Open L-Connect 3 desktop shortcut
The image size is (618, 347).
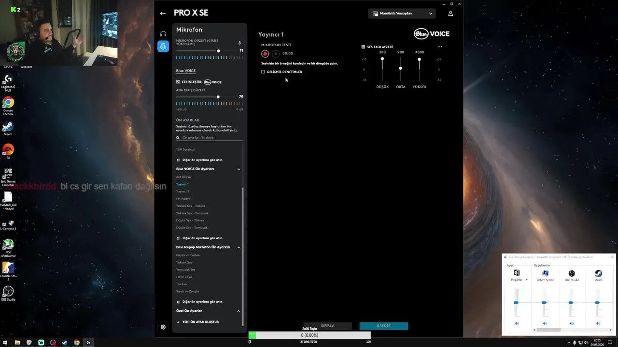(8, 225)
